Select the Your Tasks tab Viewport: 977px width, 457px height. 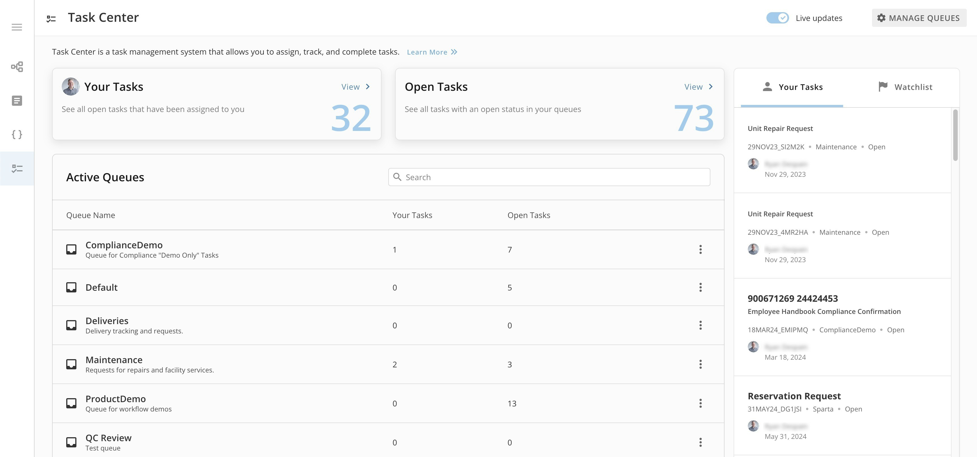coord(793,87)
